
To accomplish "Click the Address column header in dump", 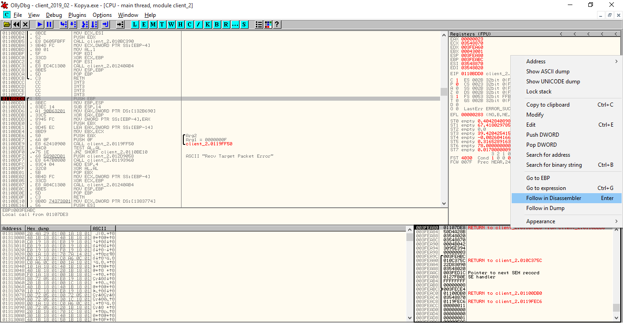I will click(x=12, y=228).
